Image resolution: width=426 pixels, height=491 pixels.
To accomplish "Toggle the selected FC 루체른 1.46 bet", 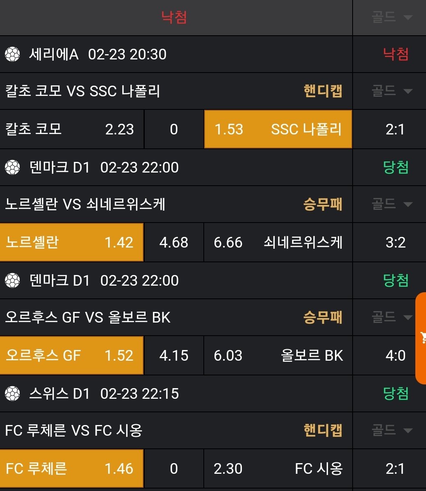I will point(71,468).
